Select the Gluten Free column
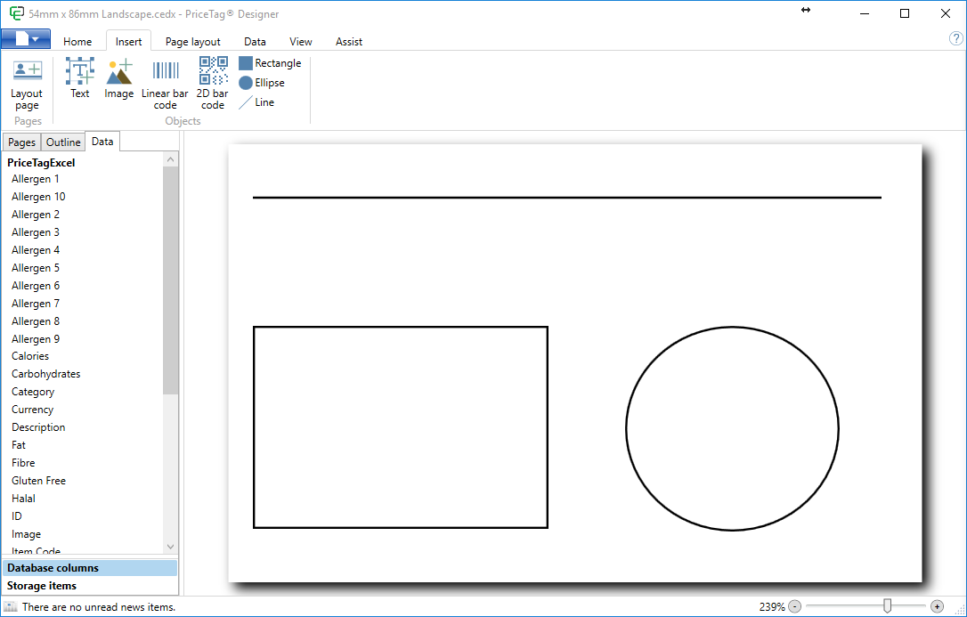967x617 pixels. point(39,481)
